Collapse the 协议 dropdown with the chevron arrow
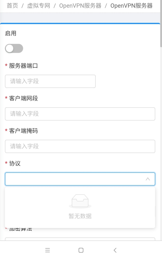The width and height of the screenshot is (162, 260). [x=148, y=179]
